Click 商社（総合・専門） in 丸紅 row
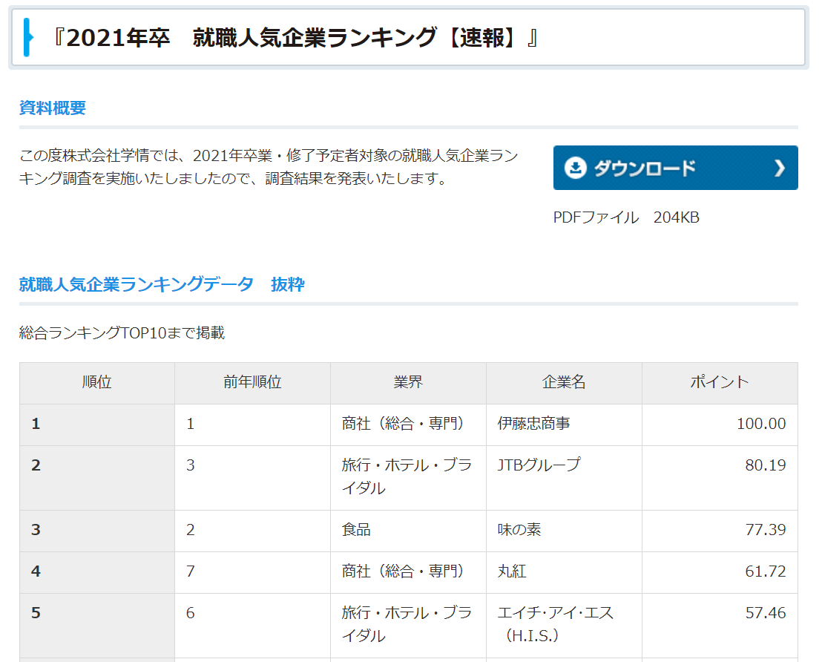This screenshot has height=662, width=822. click(x=408, y=572)
